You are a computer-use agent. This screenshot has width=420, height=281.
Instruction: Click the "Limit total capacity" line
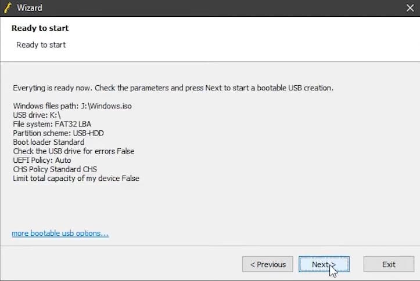coord(76,178)
